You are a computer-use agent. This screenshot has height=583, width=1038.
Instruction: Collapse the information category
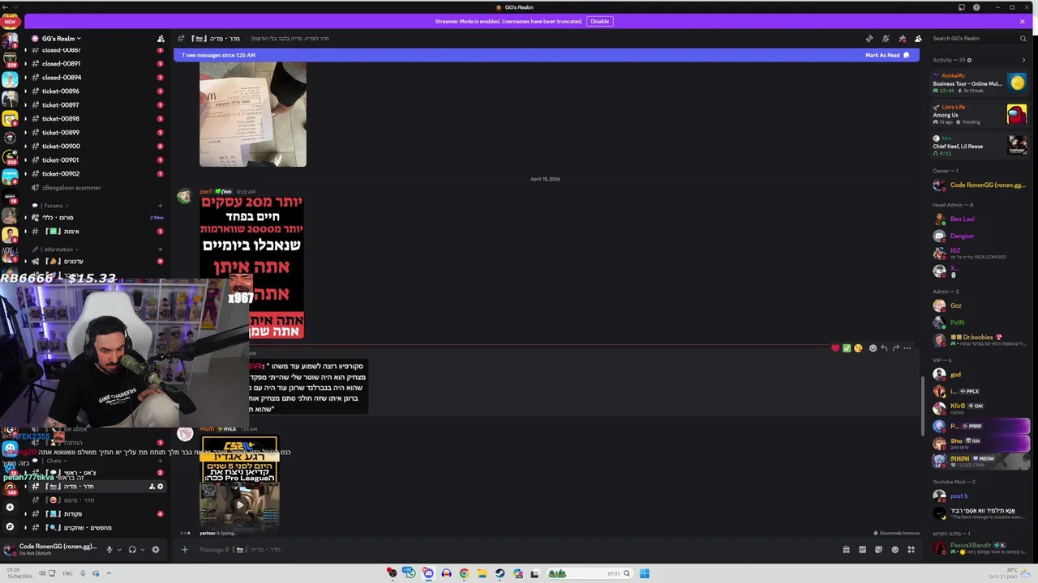pos(54,249)
